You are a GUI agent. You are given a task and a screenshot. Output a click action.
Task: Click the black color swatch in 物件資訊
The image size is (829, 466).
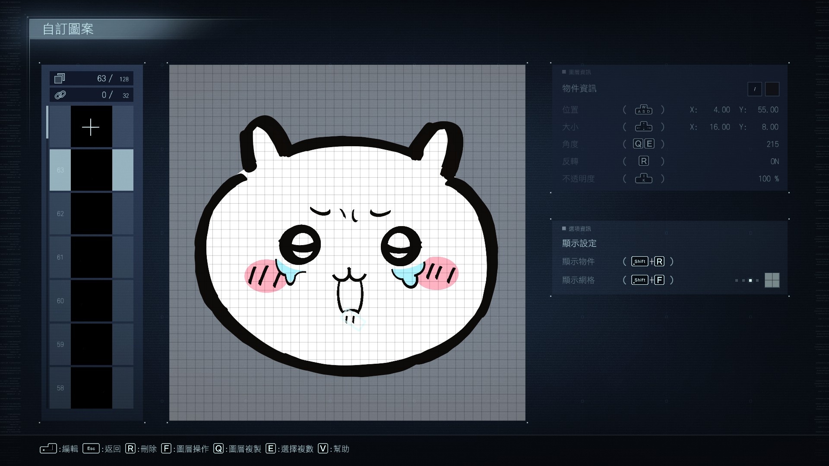point(772,89)
